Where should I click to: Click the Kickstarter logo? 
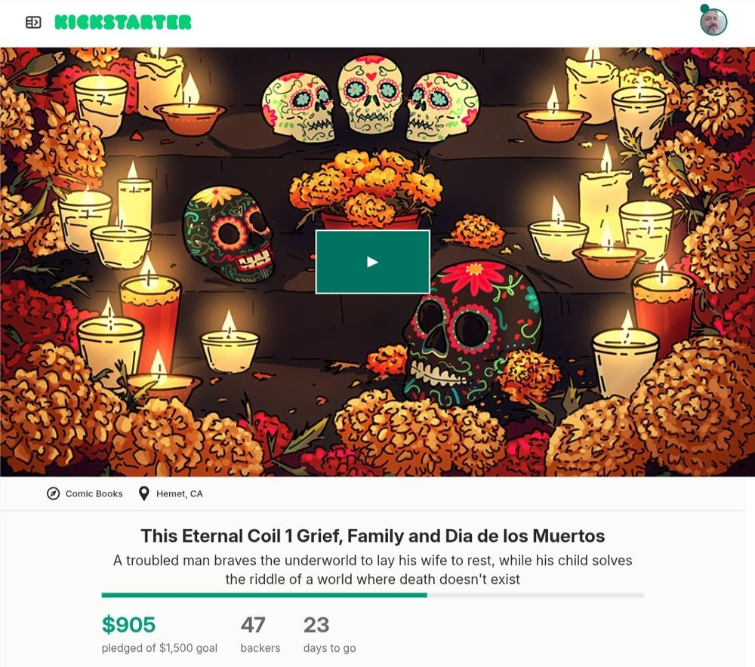click(x=123, y=22)
